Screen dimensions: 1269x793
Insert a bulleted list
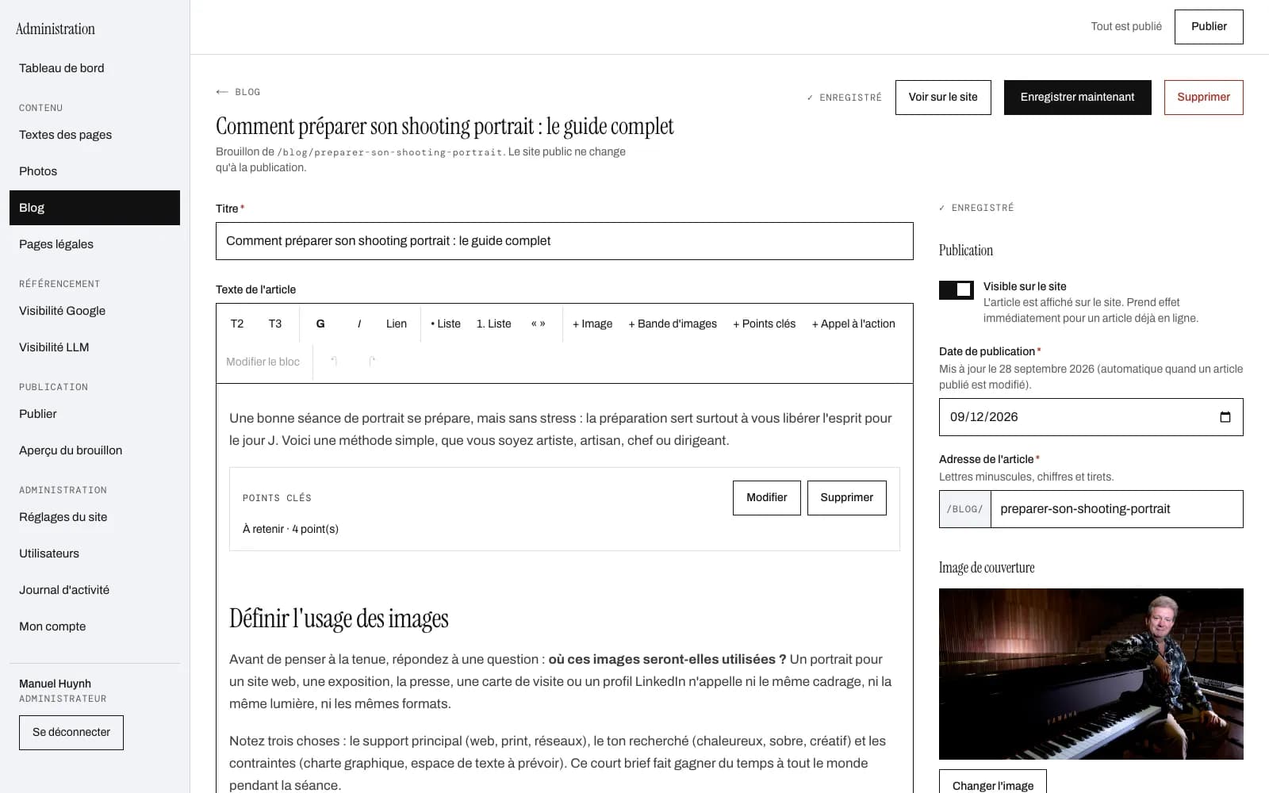point(446,324)
